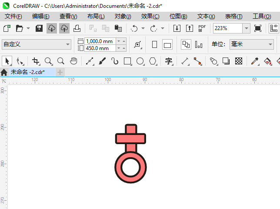Open the 效果(C) menu
The image size is (280, 209).
[150, 17]
